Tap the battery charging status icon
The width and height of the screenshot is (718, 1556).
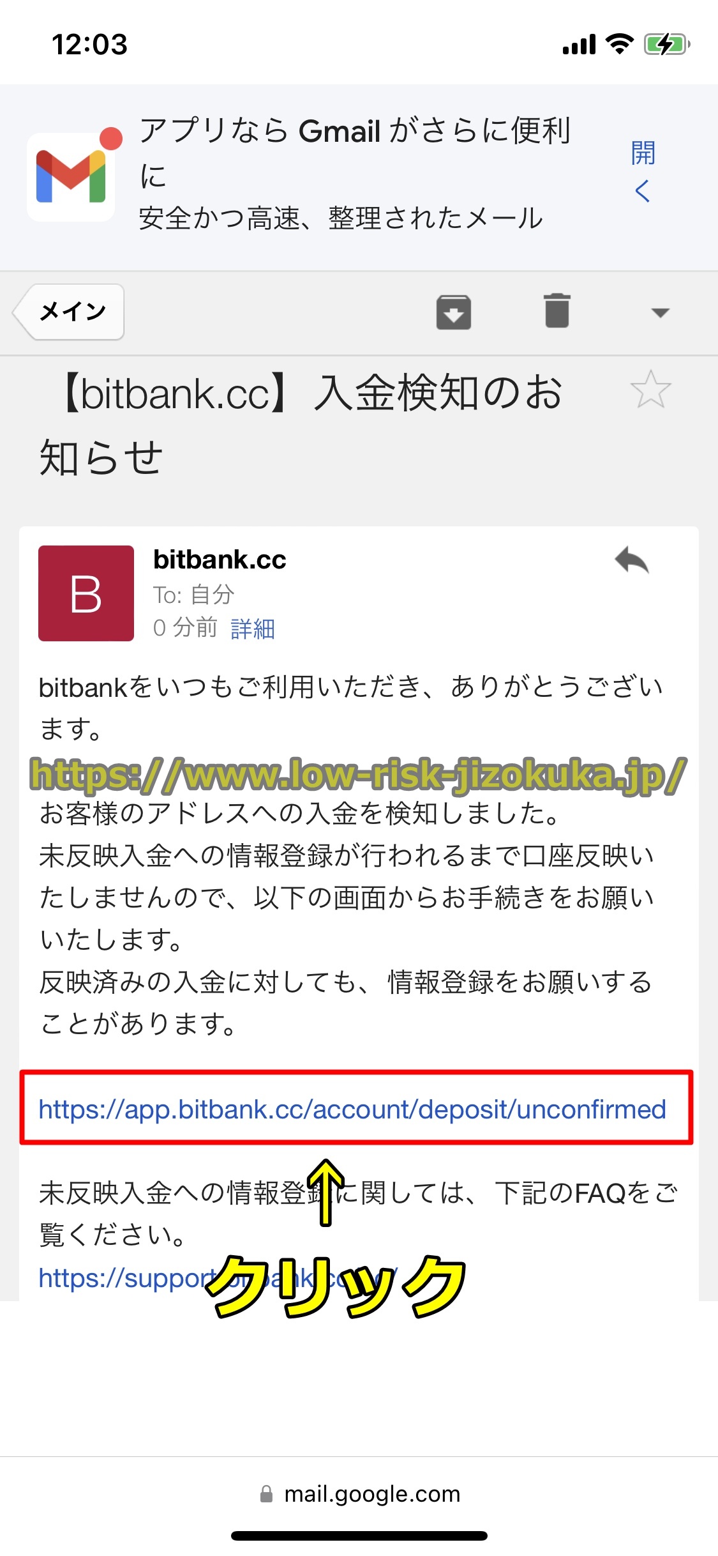[x=667, y=45]
